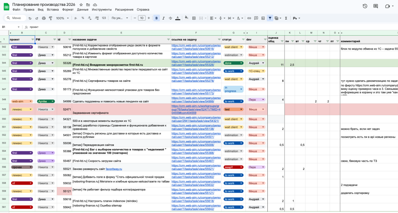This screenshot has width=398, height=213.
Task: Open the Данные menu
Action: click(x=83, y=10)
